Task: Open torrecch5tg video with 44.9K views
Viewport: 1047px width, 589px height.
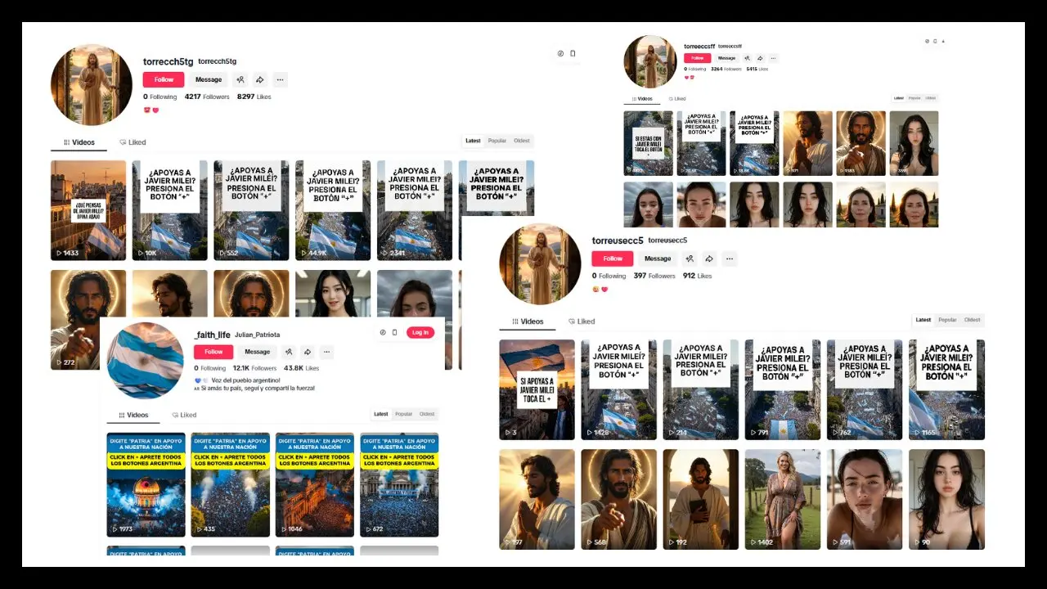Action: 332,210
